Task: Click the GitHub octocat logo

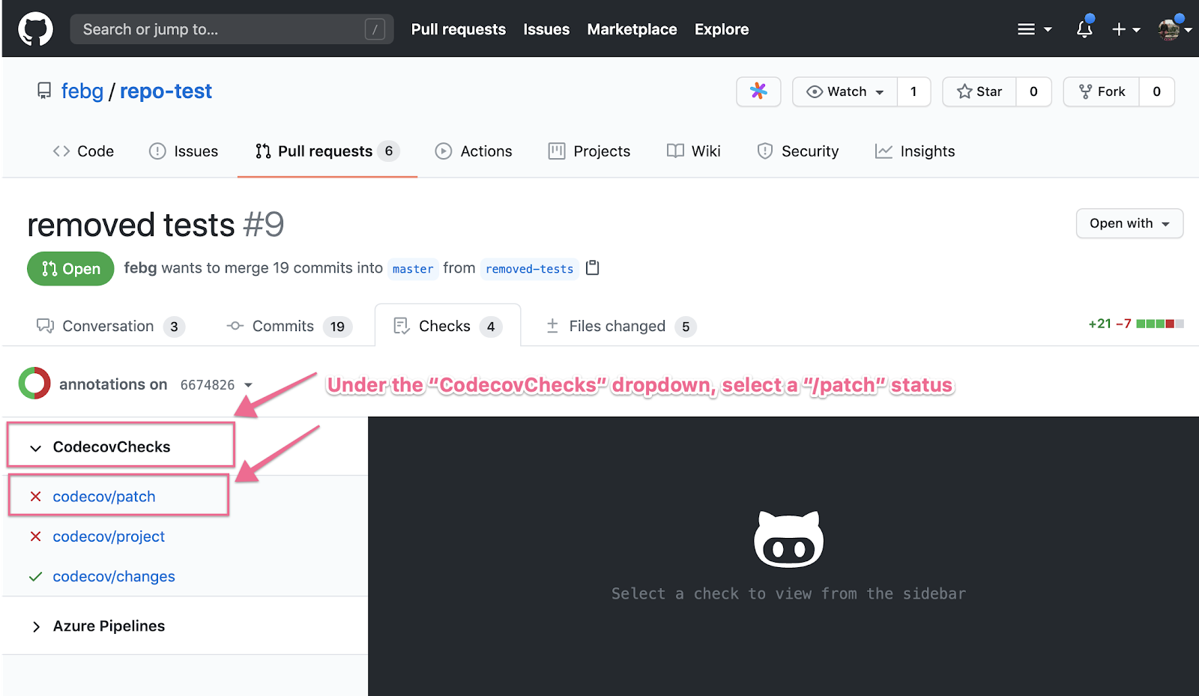Action: pos(35,29)
